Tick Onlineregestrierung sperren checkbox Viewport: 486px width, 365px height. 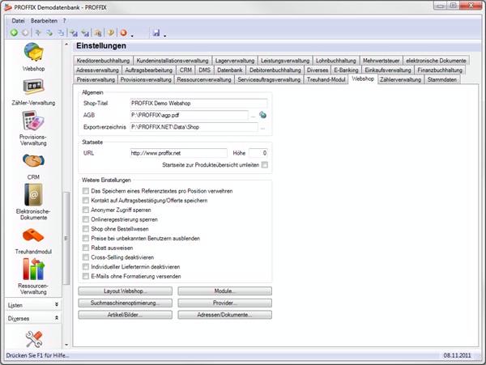click(86, 219)
